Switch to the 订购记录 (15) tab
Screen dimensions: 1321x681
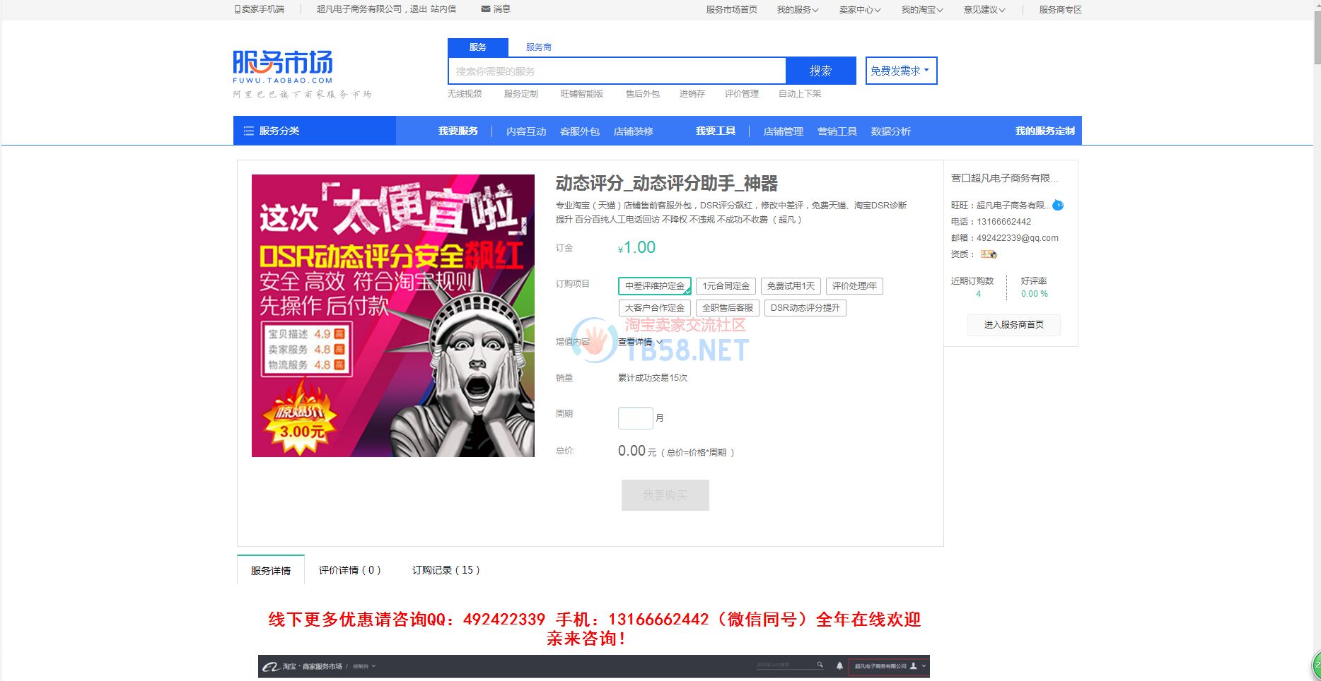pos(446,570)
